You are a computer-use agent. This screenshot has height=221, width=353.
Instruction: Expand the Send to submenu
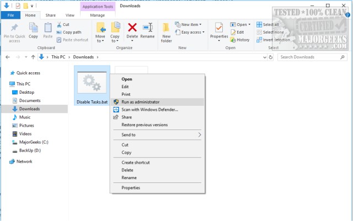[x=157, y=135]
